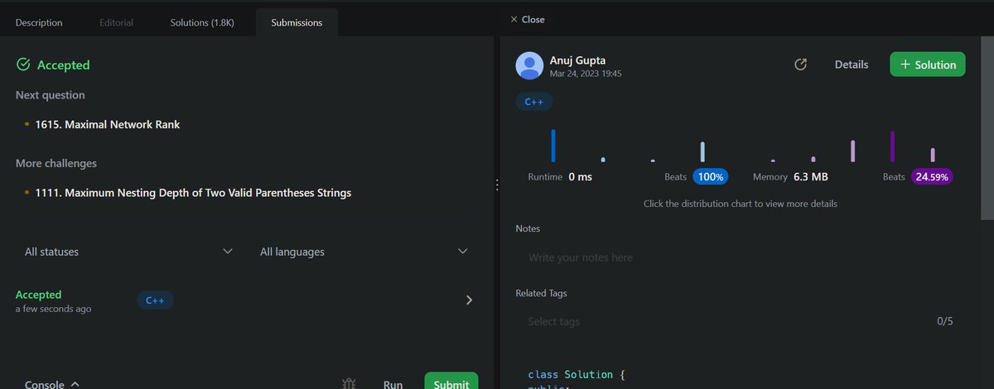Click the submission date Mar 24, 2023 19:45

click(586, 74)
